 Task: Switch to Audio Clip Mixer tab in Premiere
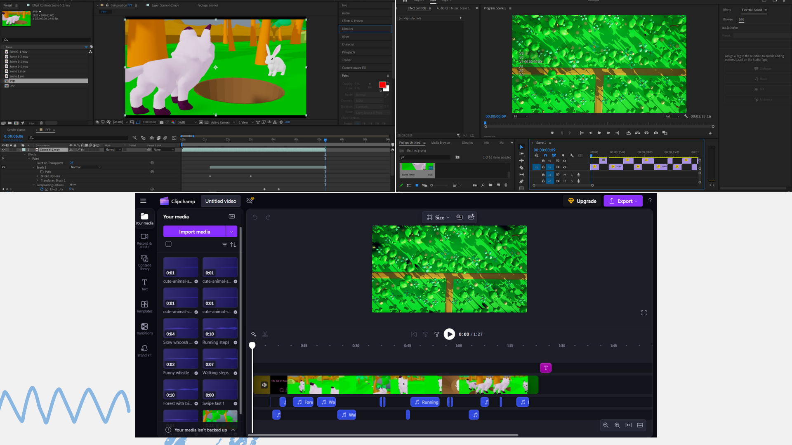453,8
